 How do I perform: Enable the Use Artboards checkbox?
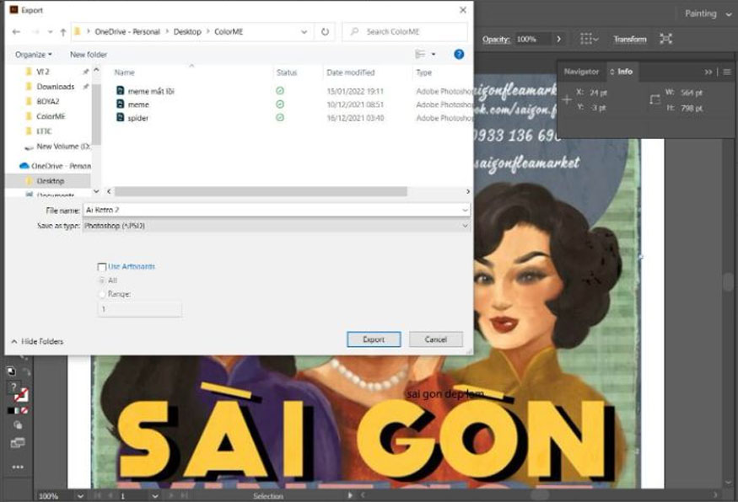click(x=100, y=266)
